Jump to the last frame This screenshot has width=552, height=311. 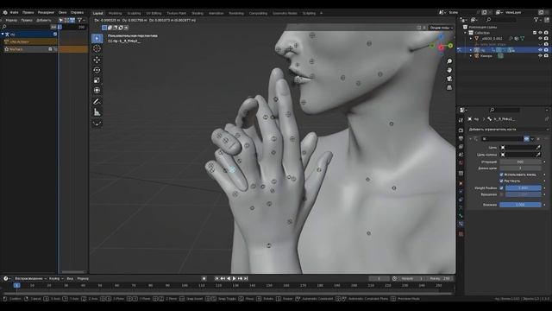pos(246,278)
